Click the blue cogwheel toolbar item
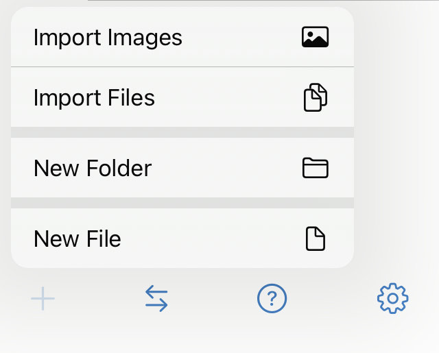439x353 pixels. click(392, 298)
